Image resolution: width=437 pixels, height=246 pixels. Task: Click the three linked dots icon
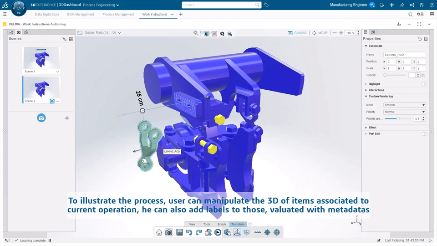(x=258, y=232)
